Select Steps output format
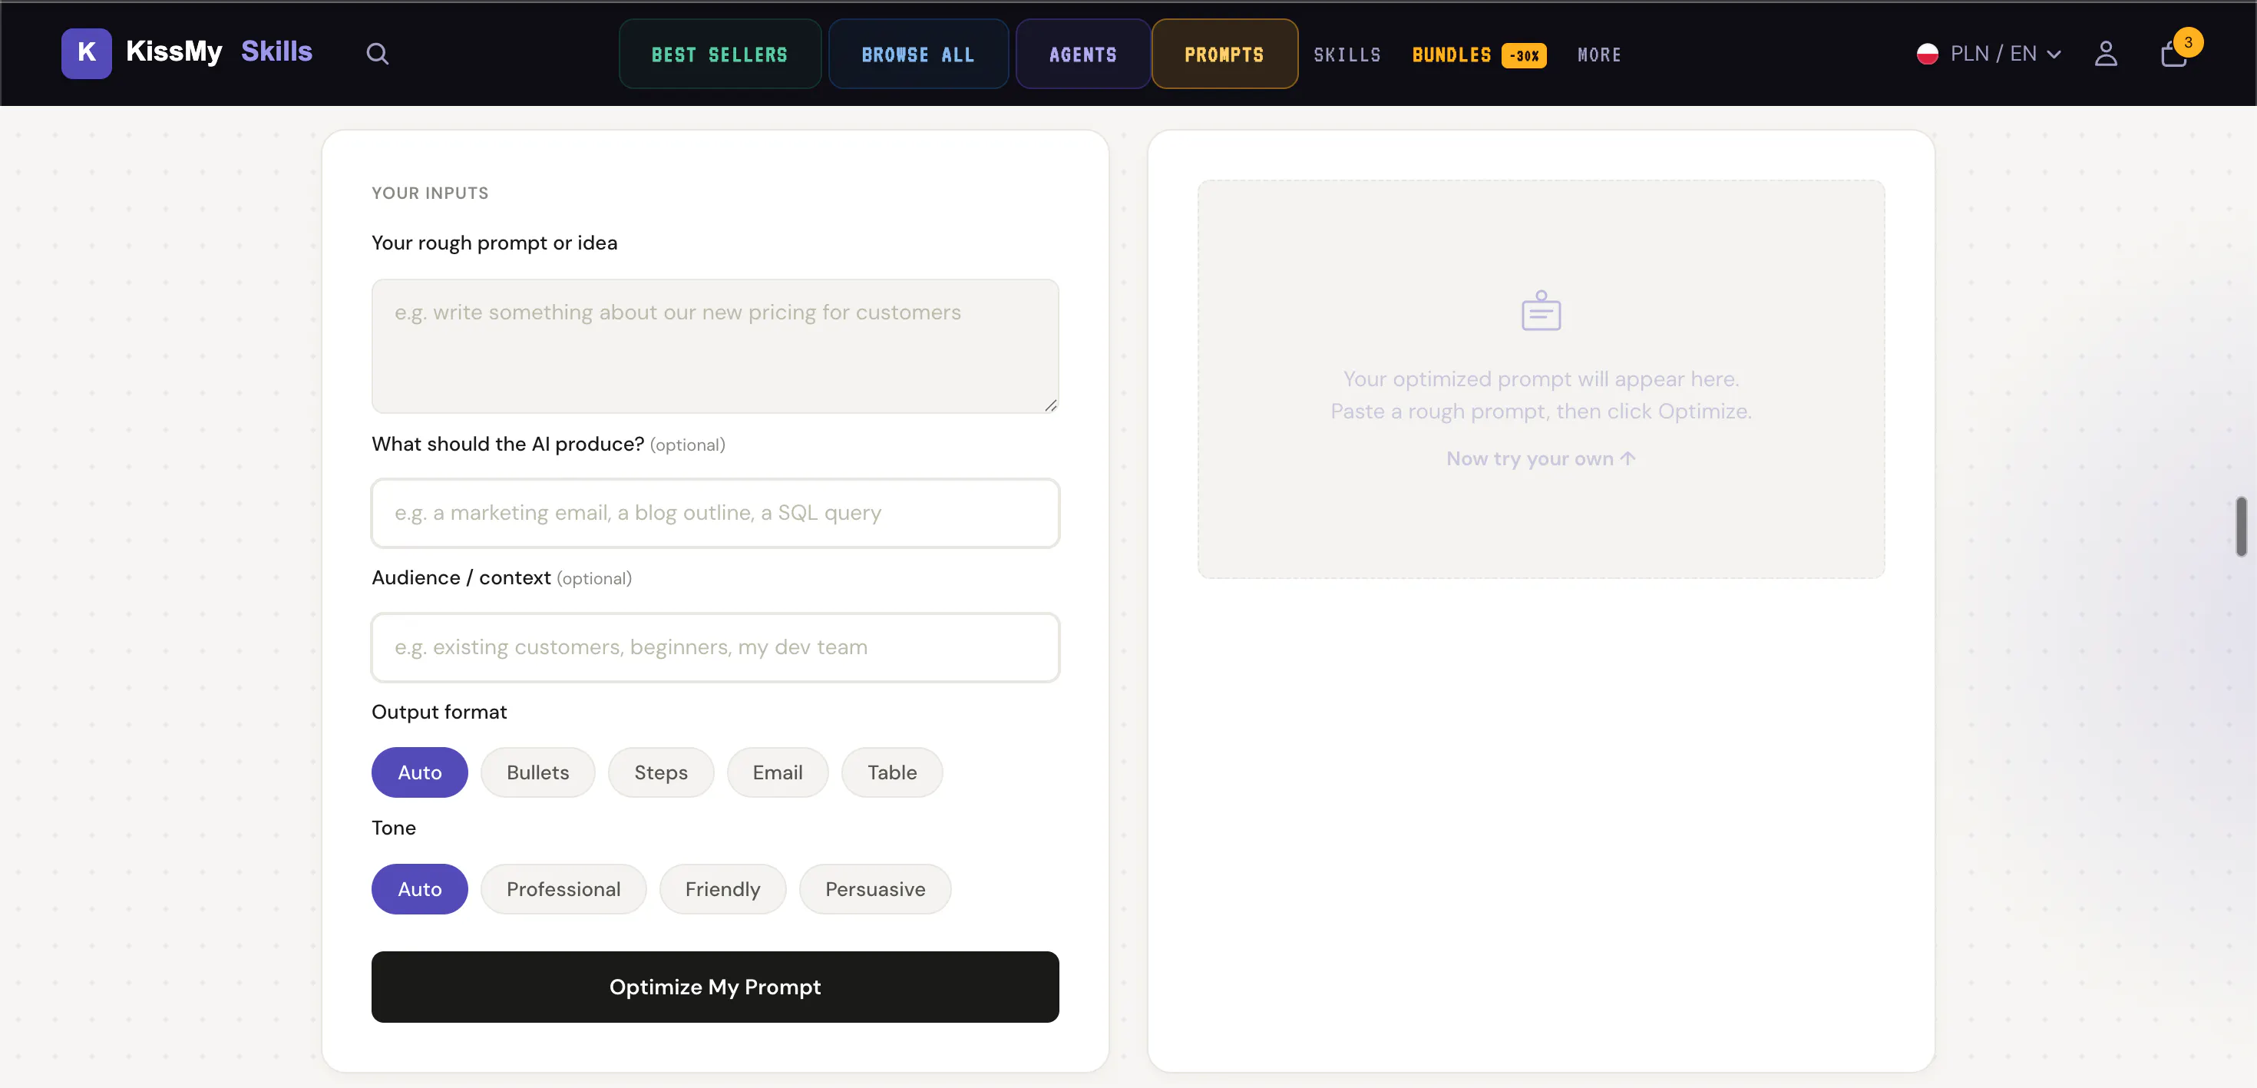Screen dimensions: 2257x1088 click(x=661, y=772)
